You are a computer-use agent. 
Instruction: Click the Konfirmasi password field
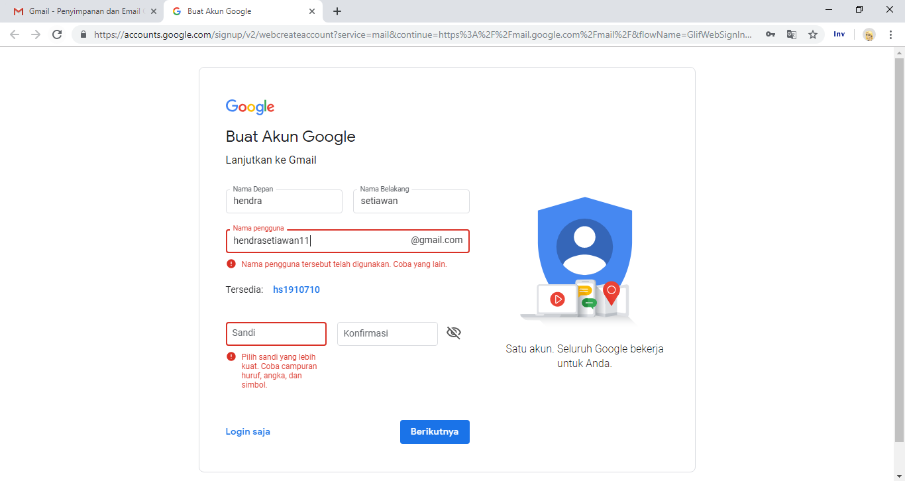388,333
